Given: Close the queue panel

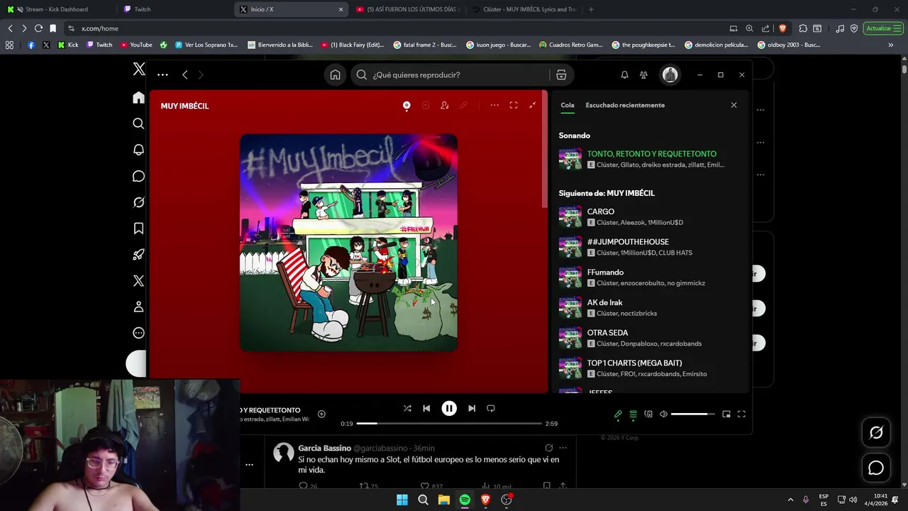Looking at the screenshot, I should [733, 105].
